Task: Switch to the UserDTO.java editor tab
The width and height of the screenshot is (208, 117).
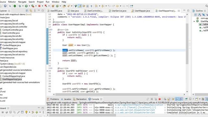Action: [x=55, y=11]
